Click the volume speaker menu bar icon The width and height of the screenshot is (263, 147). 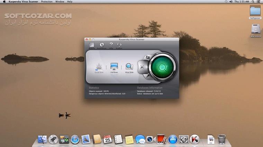pos(231,1)
